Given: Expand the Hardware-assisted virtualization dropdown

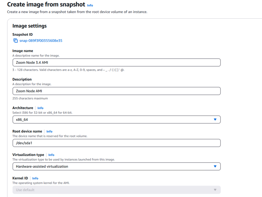Looking at the screenshot, I should click(x=116, y=166).
